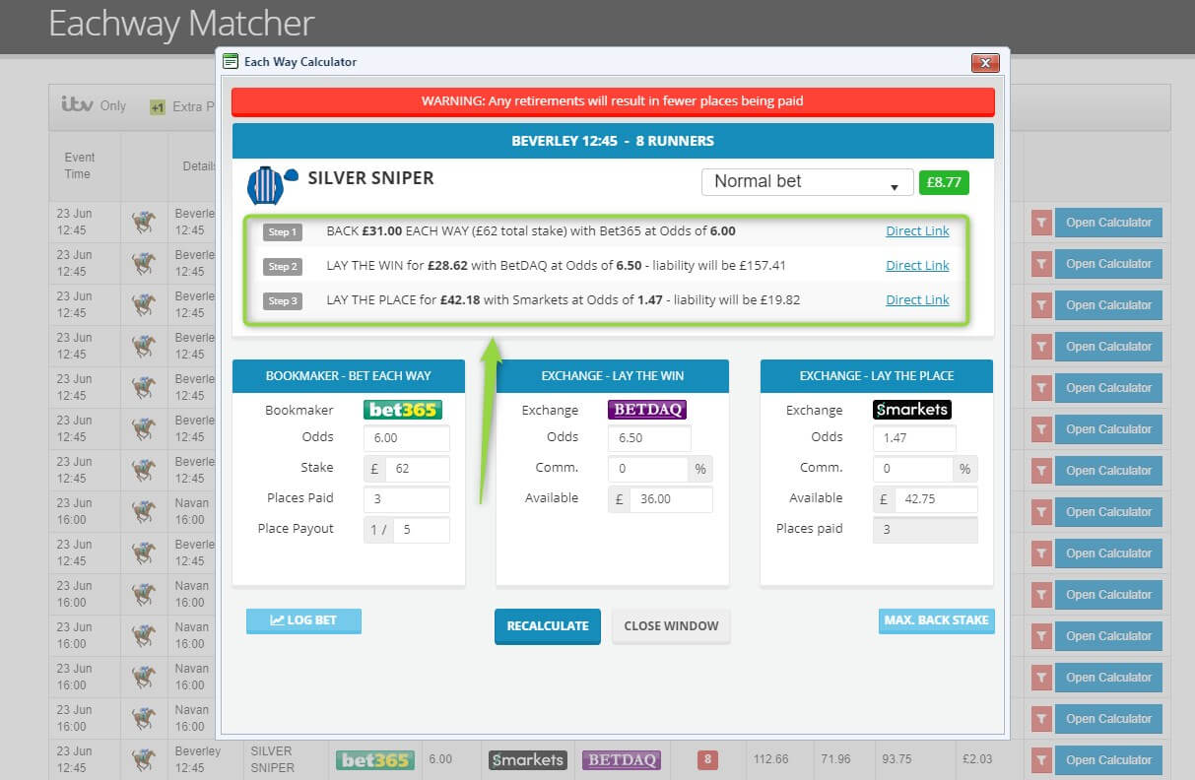Image resolution: width=1195 pixels, height=780 pixels.
Task: Open the Direct Link for Step 3 Smarkets
Action: tap(917, 300)
